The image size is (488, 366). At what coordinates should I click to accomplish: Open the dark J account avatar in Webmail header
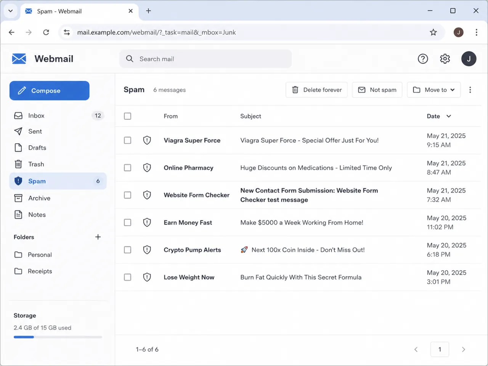pos(469,59)
